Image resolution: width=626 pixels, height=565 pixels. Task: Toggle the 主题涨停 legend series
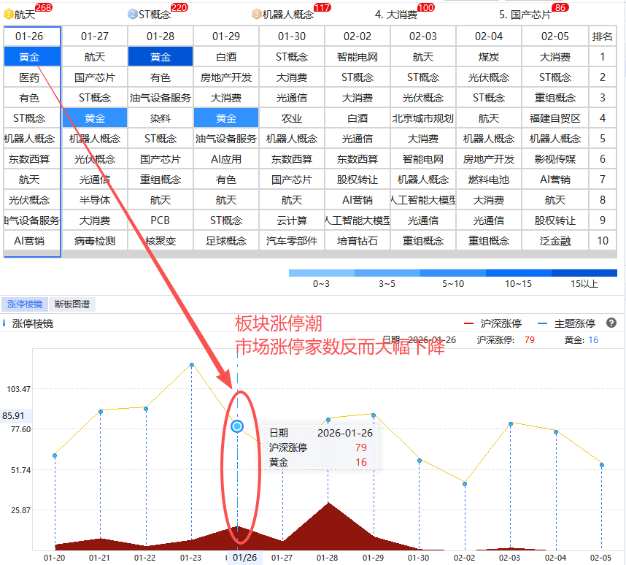pyautogui.click(x=567, y=323)
